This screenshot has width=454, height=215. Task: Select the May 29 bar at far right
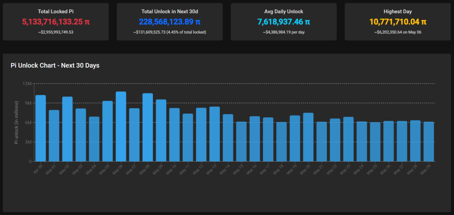429,141
